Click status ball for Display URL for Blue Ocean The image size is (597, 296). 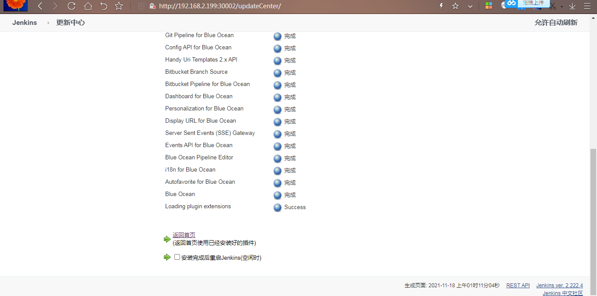pos(278,122)
